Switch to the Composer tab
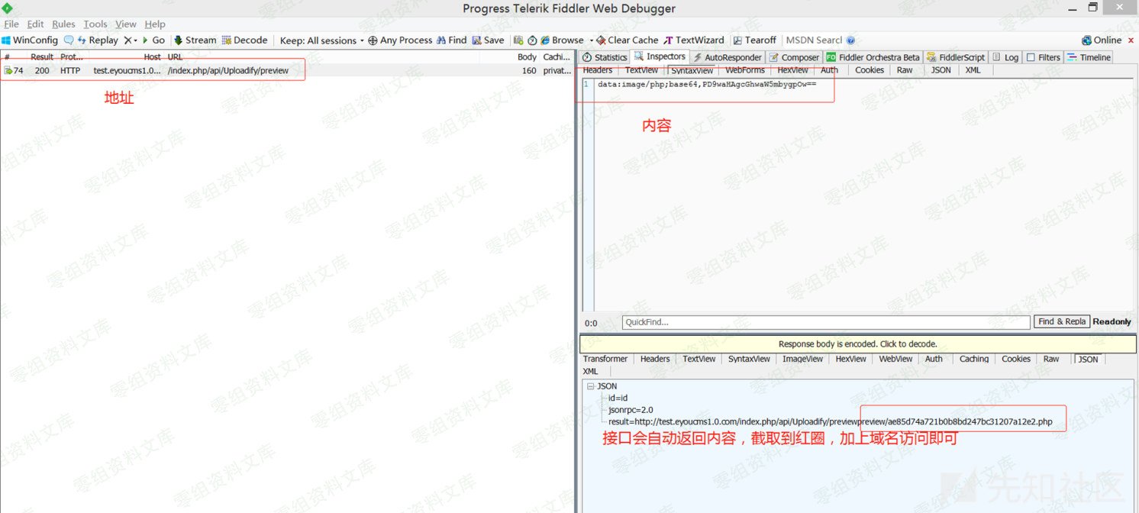The width and height of the screenshot is (1139, 513). click(794, 57)
